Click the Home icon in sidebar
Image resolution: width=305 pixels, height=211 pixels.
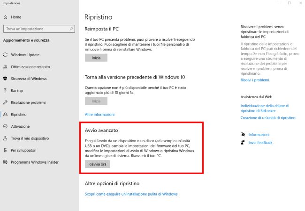pyautogui.click(x=6, y=17)
